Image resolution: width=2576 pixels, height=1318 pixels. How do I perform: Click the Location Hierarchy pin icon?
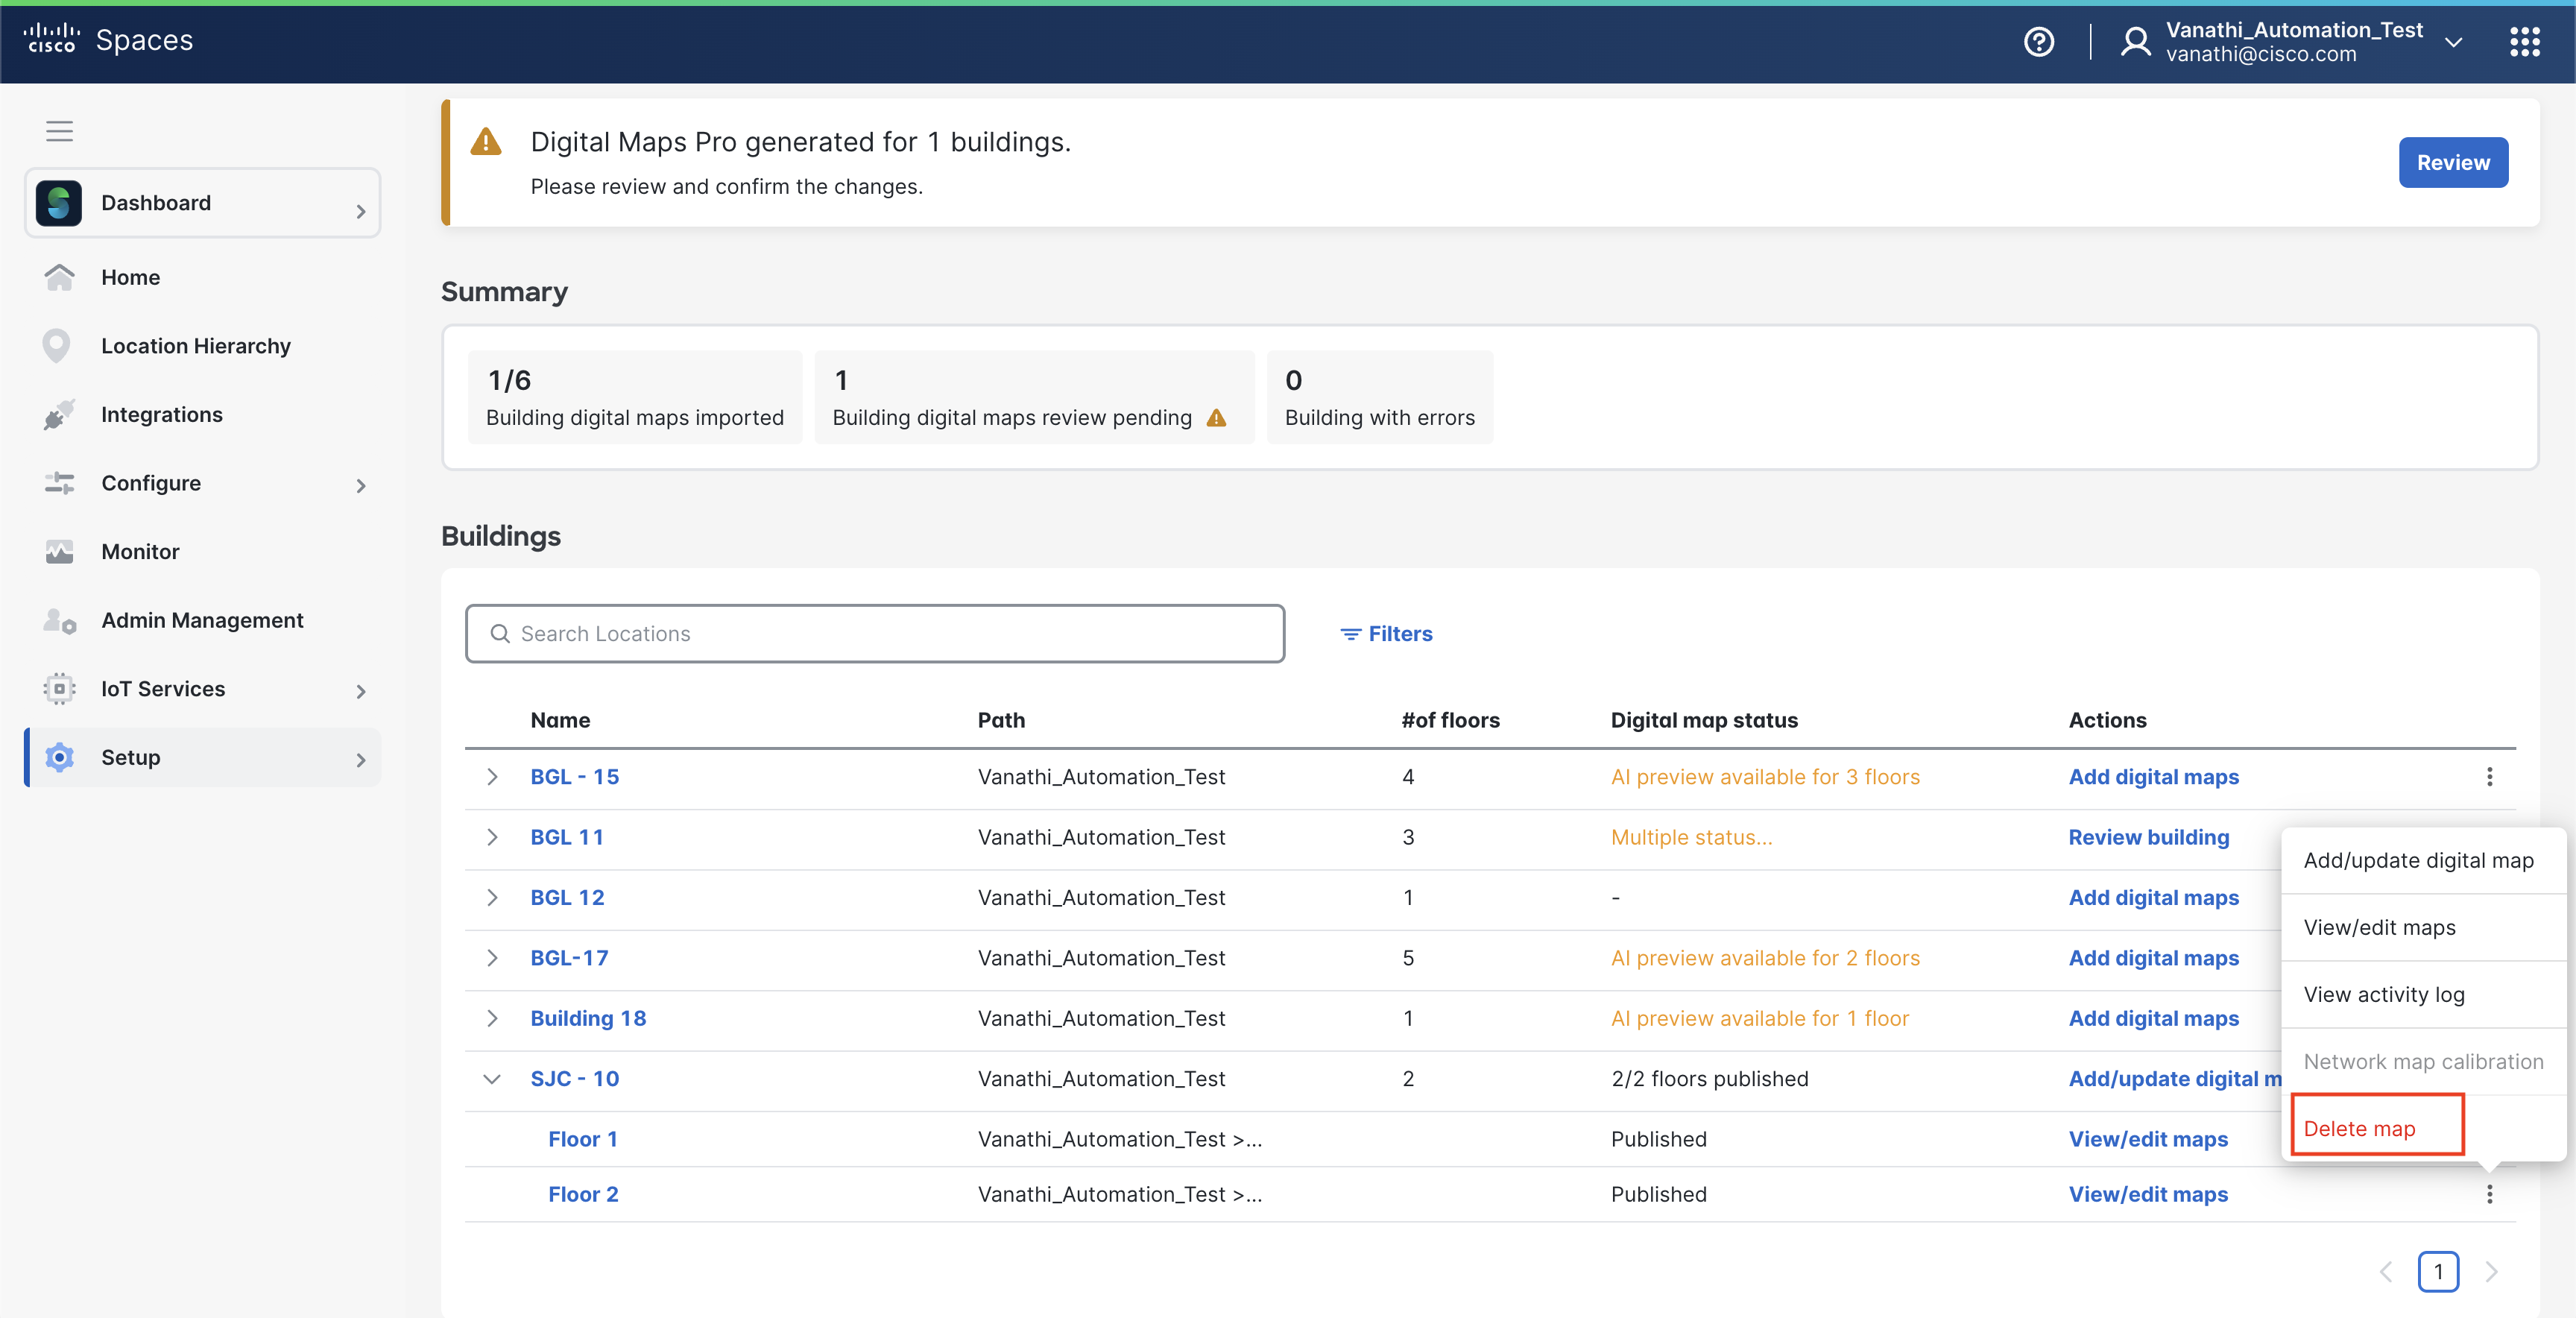pyautogui.click(x=57, y=346)
